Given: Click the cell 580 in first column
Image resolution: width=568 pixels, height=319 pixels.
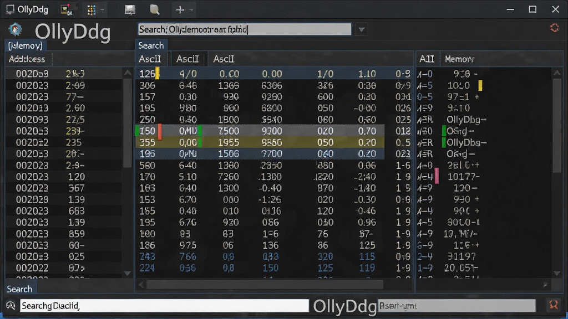Looking at the screenshot, I should point(148,165).
